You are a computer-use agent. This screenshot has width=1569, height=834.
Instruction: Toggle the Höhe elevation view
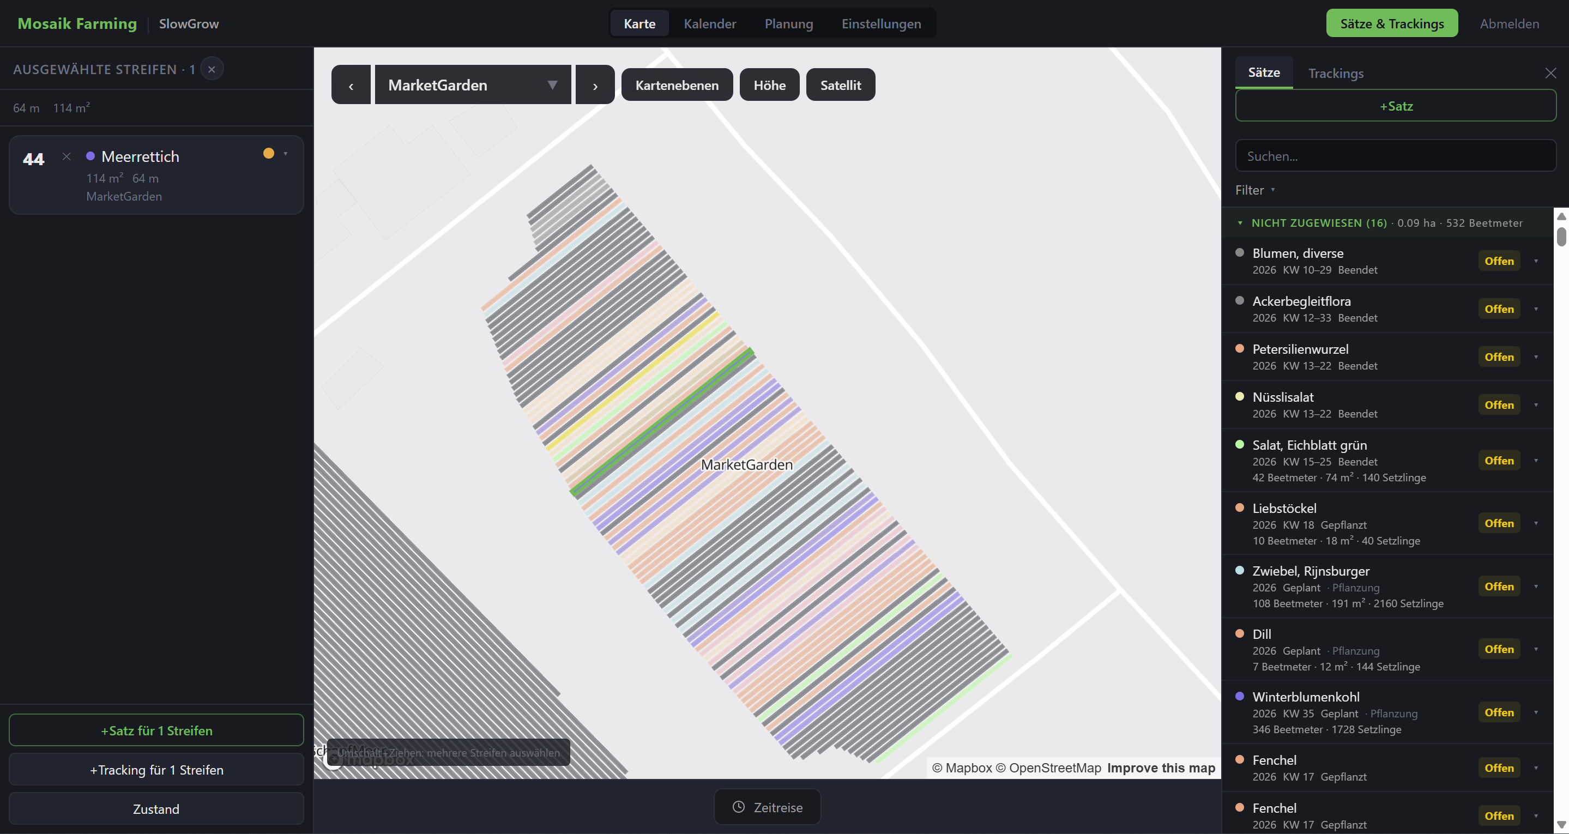[769, 84]
